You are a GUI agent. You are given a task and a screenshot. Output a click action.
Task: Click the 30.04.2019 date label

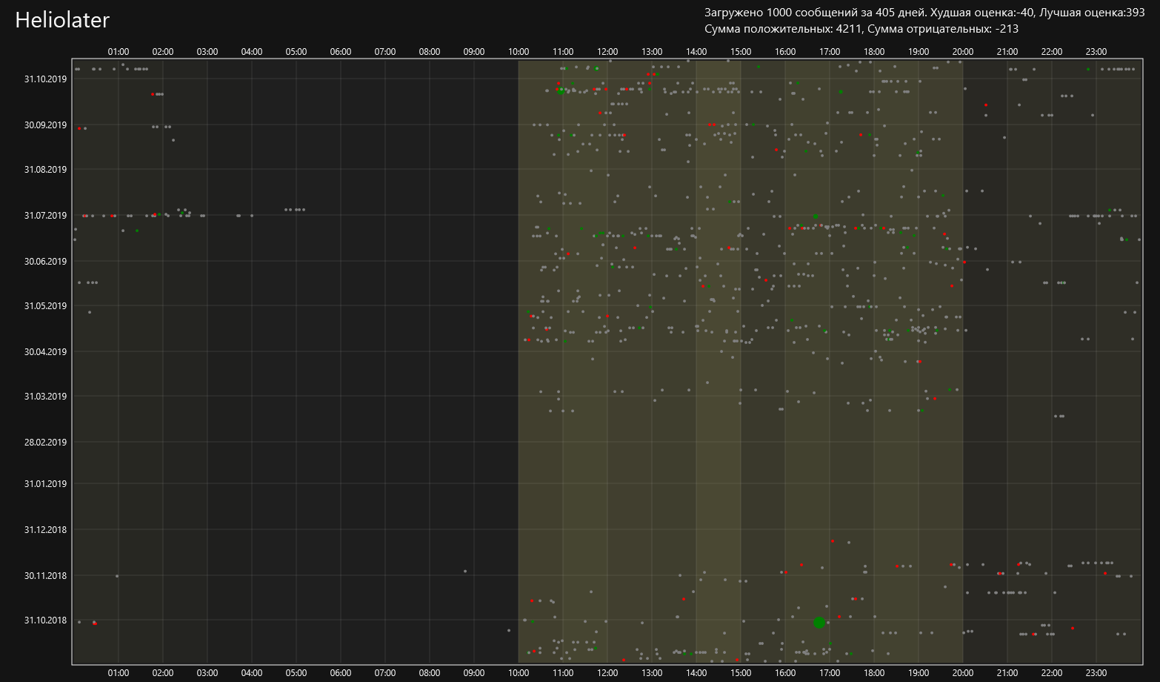click(45, 351)
